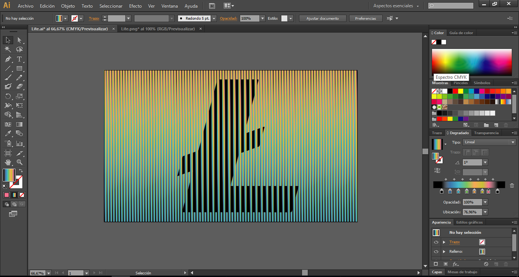519x277 pixels.
Task: Click the Ajustar documento button
Action: [x=323, y=19]
